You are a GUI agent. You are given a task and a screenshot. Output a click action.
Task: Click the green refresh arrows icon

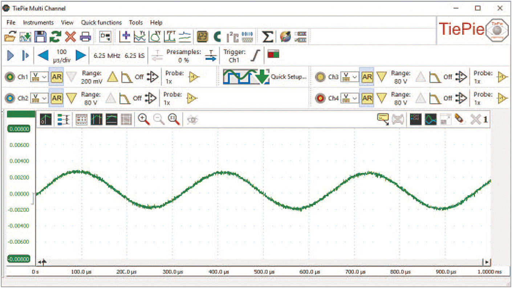(56, 37)
